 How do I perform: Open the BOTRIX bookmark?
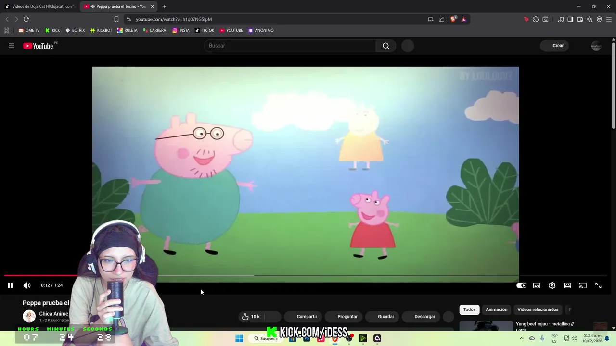pos(75,30)
